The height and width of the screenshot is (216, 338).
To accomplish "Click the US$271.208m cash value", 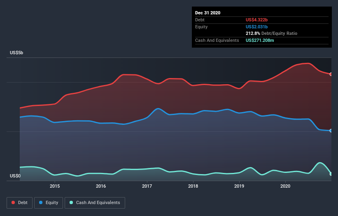I will pos(260,40).
